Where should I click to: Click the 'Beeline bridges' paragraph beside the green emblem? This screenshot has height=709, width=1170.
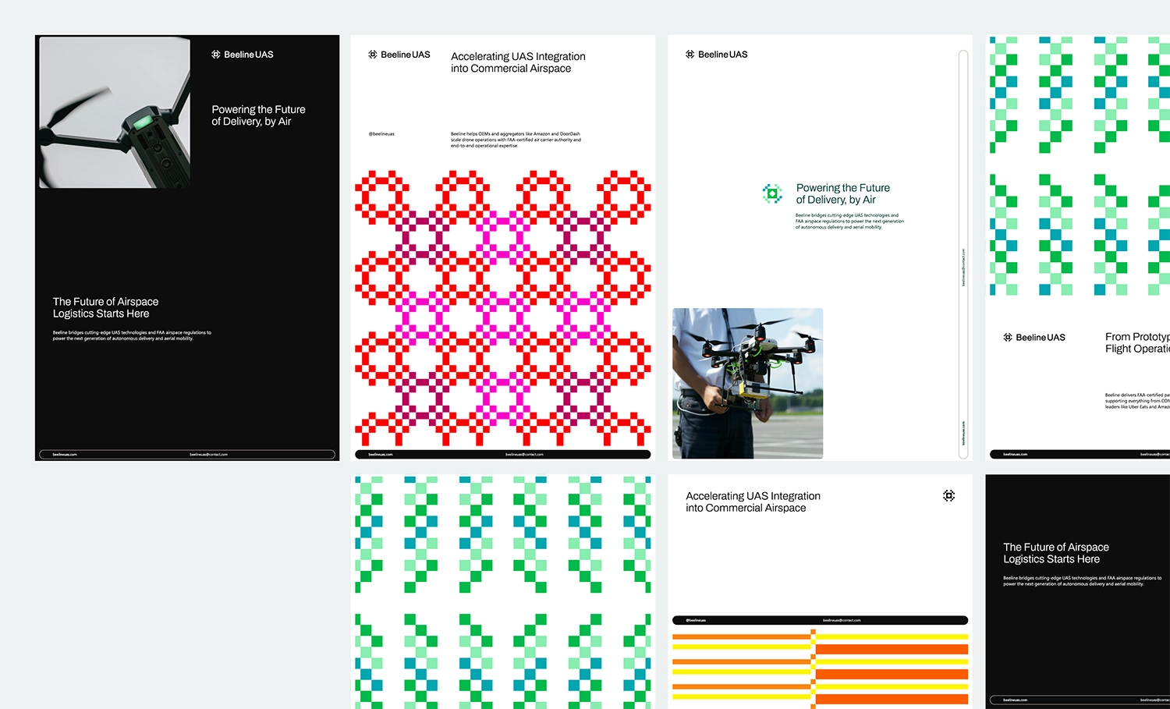[849, 221]
